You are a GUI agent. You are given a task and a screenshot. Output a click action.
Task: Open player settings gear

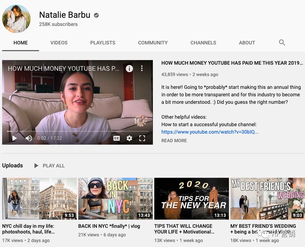[x=129, y=138]
